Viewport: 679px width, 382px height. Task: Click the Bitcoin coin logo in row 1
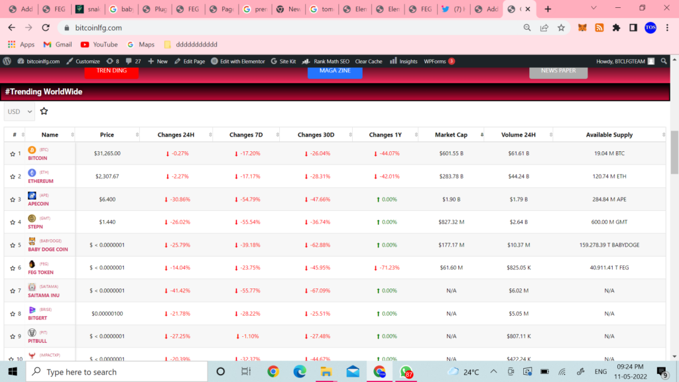click(x=32, y=150)
